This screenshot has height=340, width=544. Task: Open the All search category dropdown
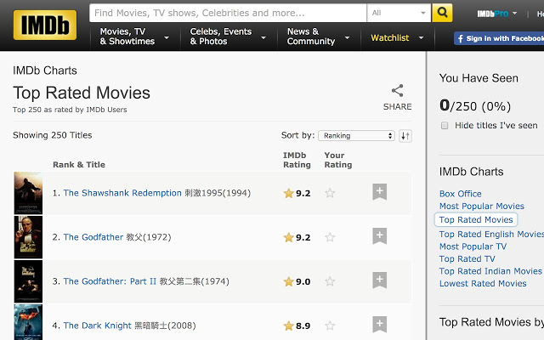click(399, 13)
